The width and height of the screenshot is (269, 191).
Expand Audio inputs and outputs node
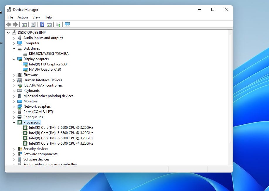click(14, 38)
